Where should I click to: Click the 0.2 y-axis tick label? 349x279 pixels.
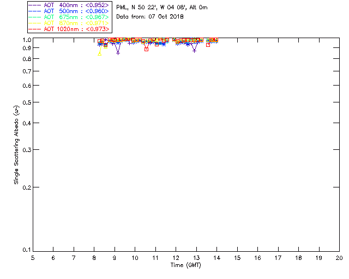tap(28, 187)
